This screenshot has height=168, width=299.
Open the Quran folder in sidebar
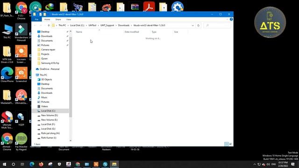click(x=44, y=58)
